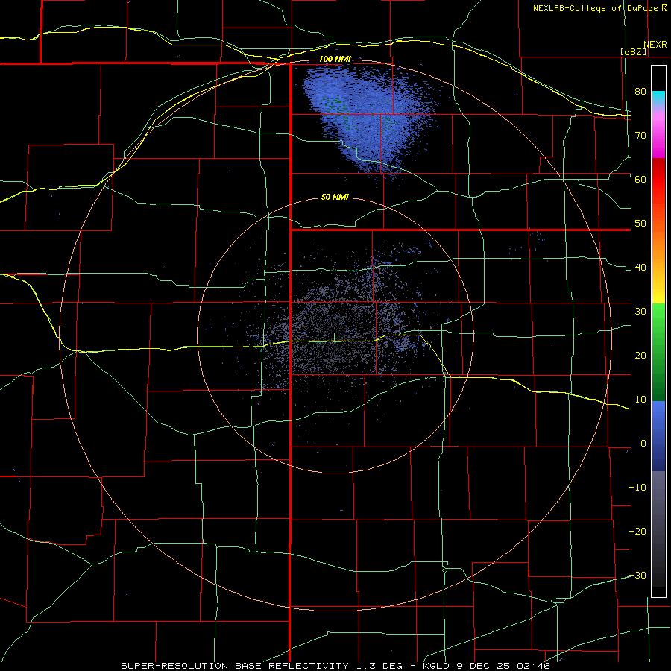The height and width of the screenshot is (671, 671).
Task: Click the -10 dBZ scale value
Action: click(637, 488)
